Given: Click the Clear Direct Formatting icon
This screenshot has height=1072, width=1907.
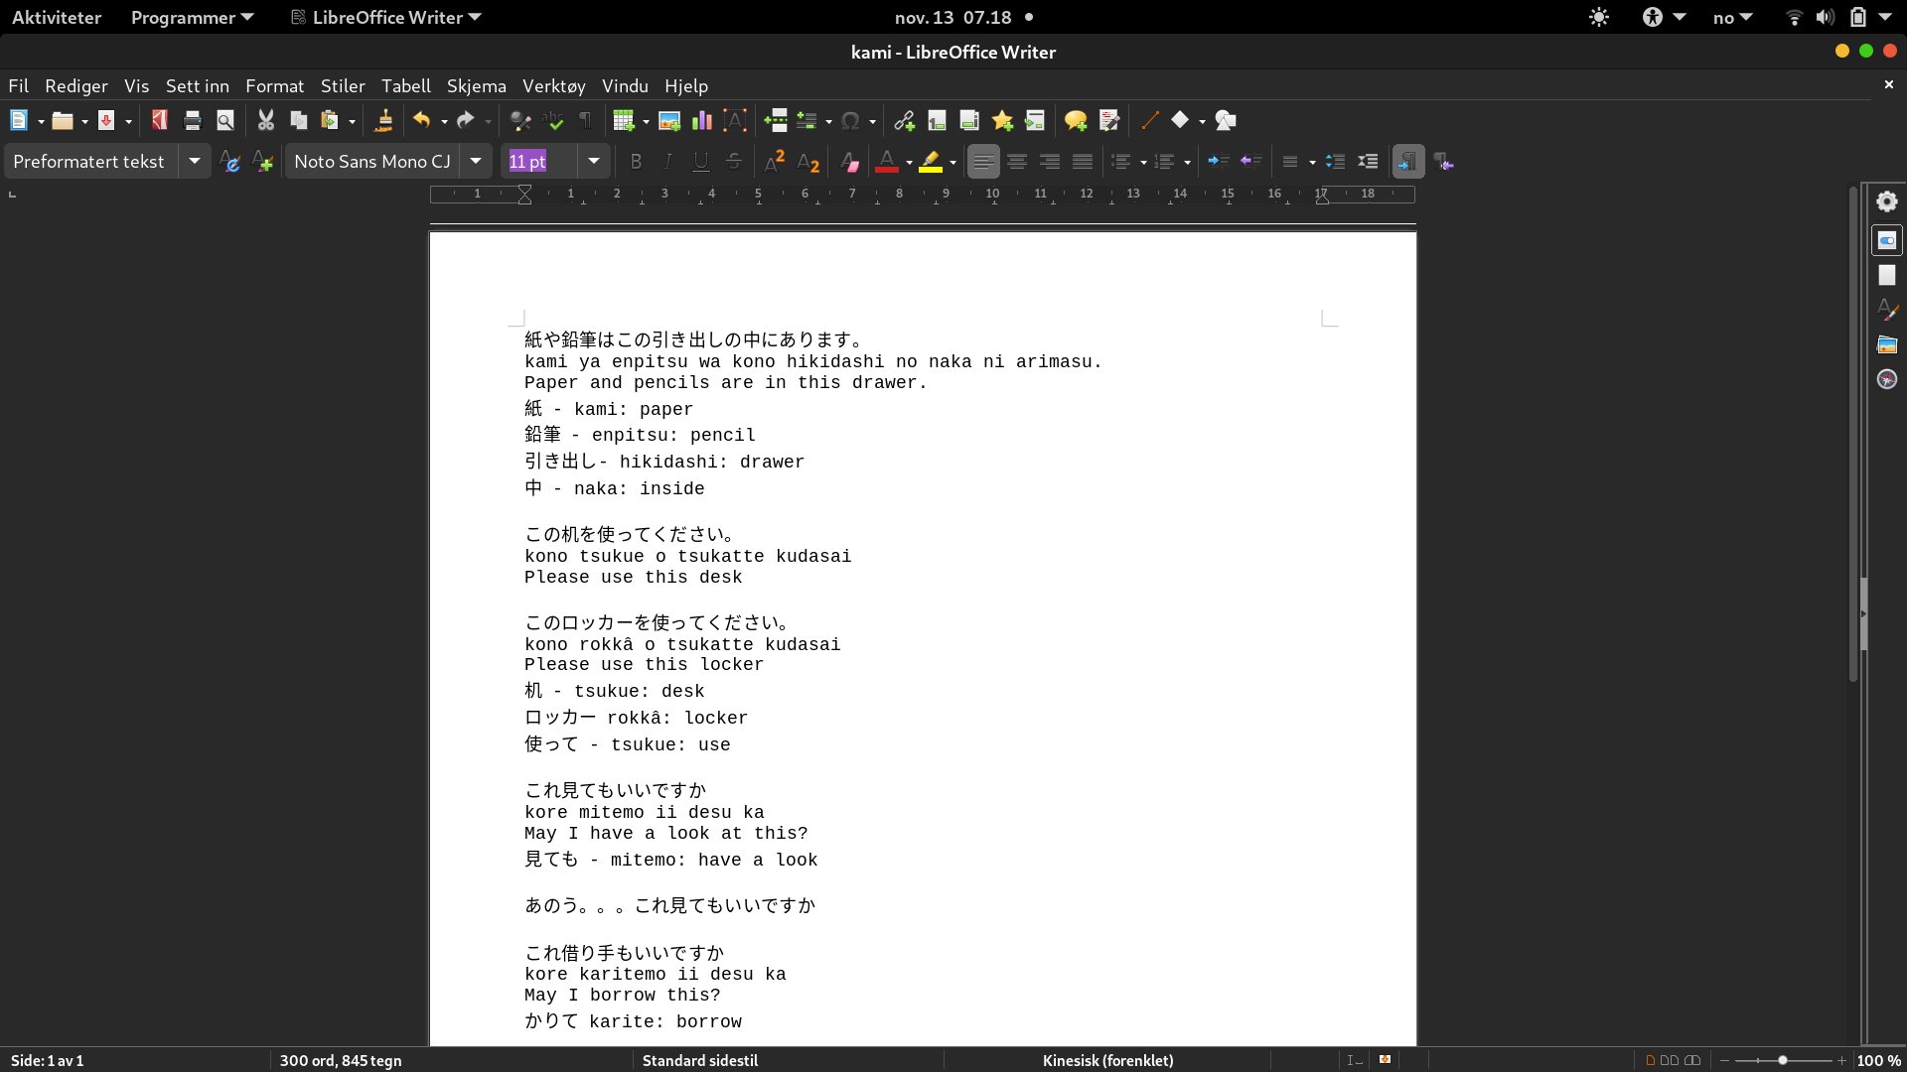Looking at the screenshot, I should (849, 162).
